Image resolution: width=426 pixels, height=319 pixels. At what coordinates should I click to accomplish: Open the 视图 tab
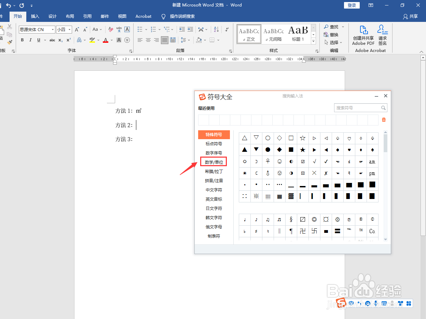coord(122,16)
